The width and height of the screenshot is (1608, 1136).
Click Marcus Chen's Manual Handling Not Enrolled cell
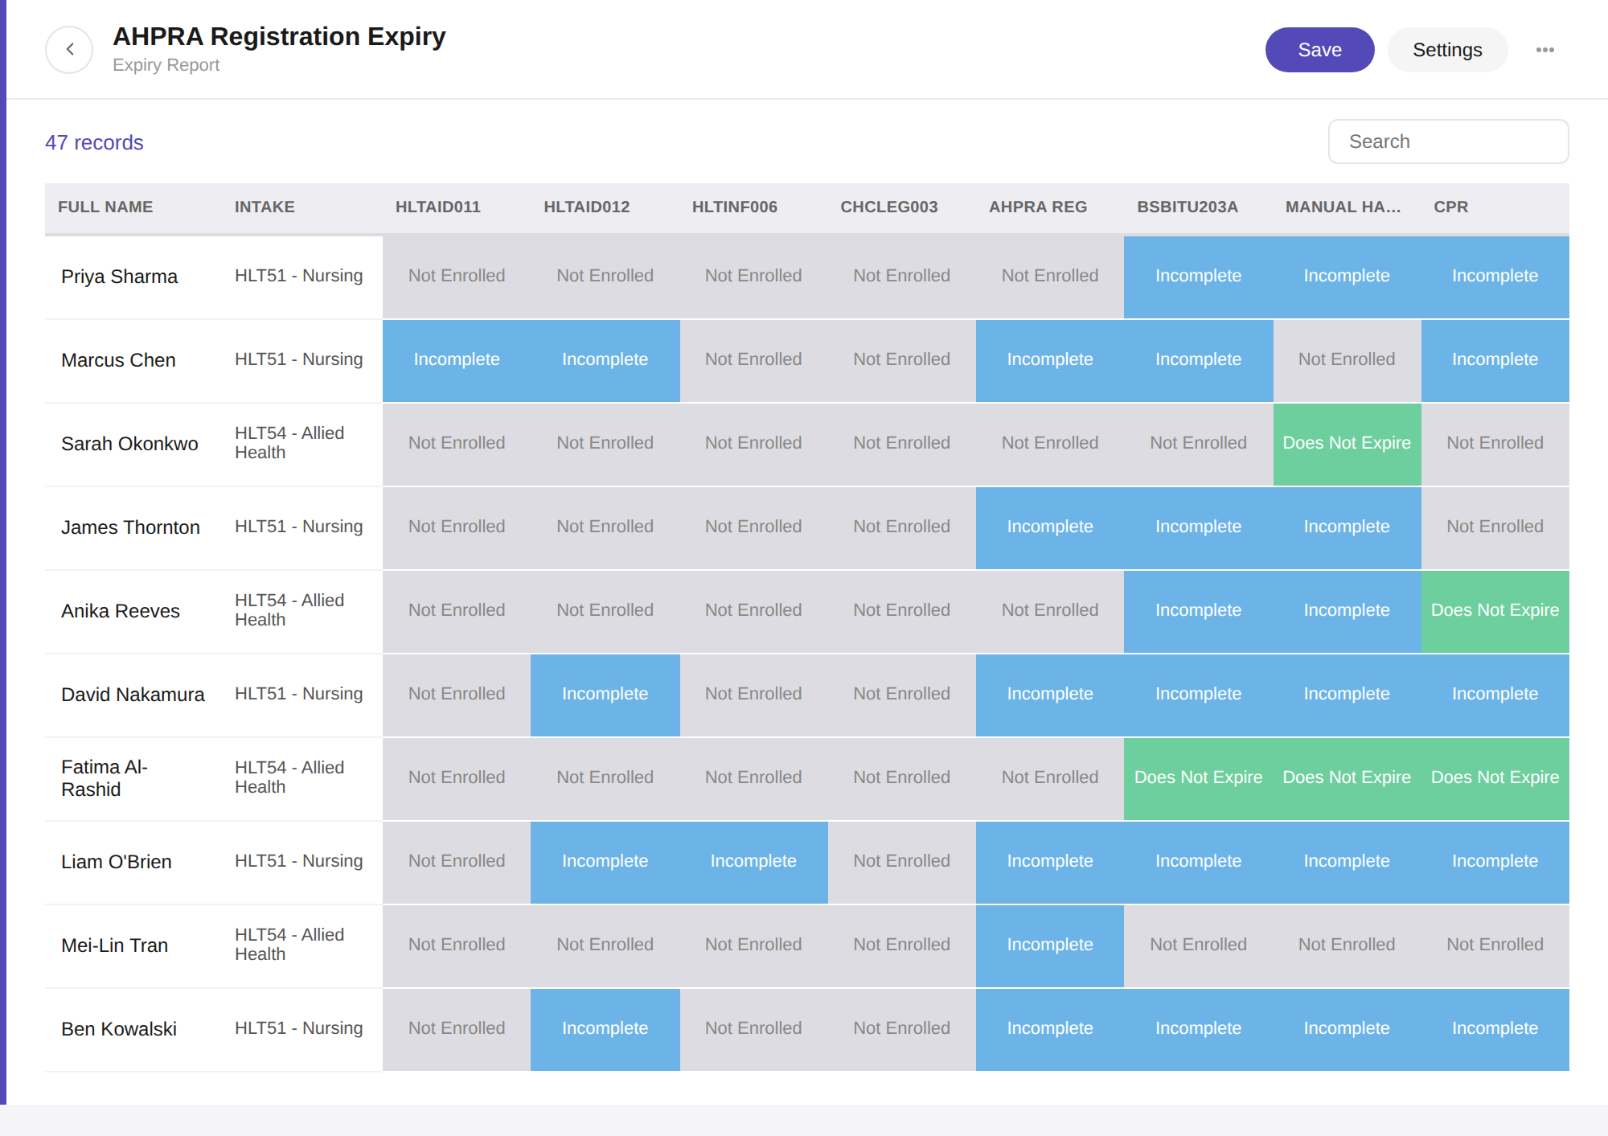1347,360
